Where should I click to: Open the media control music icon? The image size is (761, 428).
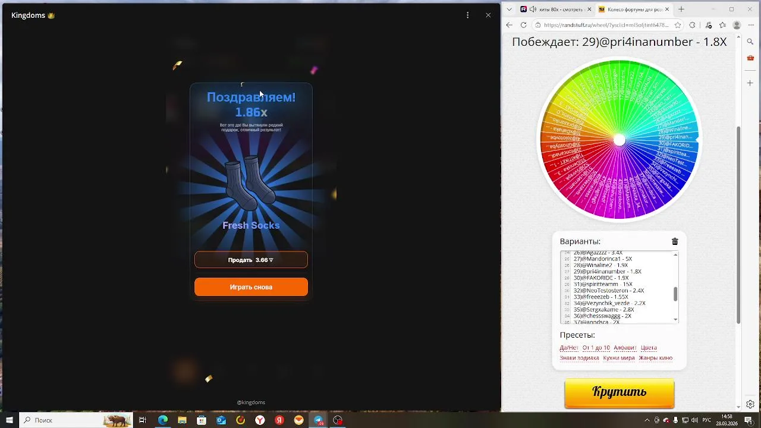click(708, 25)
